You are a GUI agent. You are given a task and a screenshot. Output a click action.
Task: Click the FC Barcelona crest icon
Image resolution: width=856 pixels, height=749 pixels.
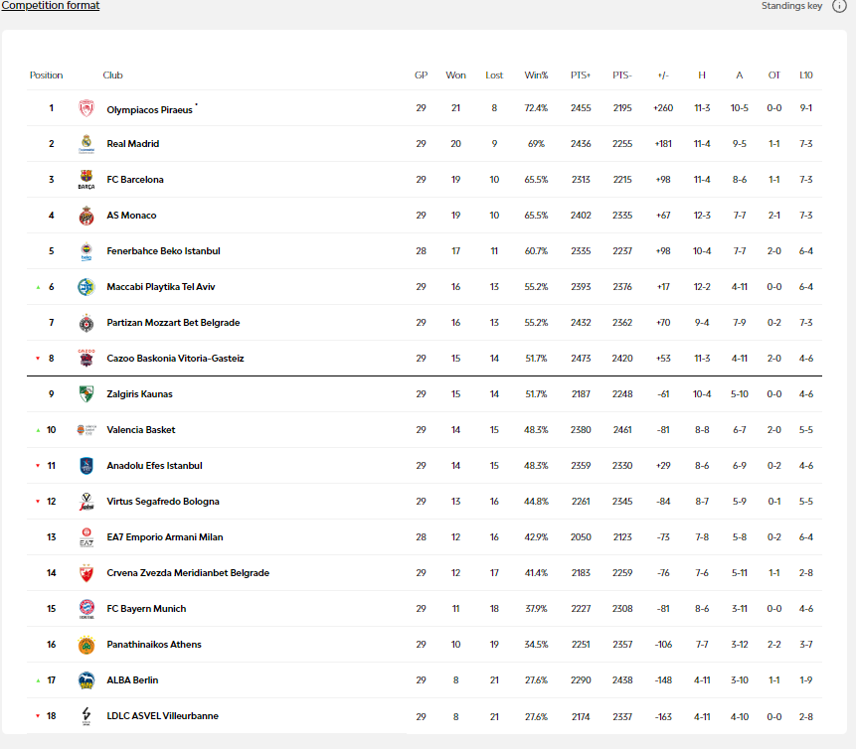coord(86,180)
